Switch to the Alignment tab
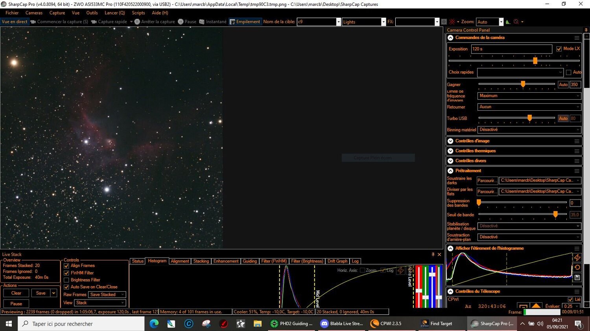This screenshot has width=590, height=331. coord(180,261)
